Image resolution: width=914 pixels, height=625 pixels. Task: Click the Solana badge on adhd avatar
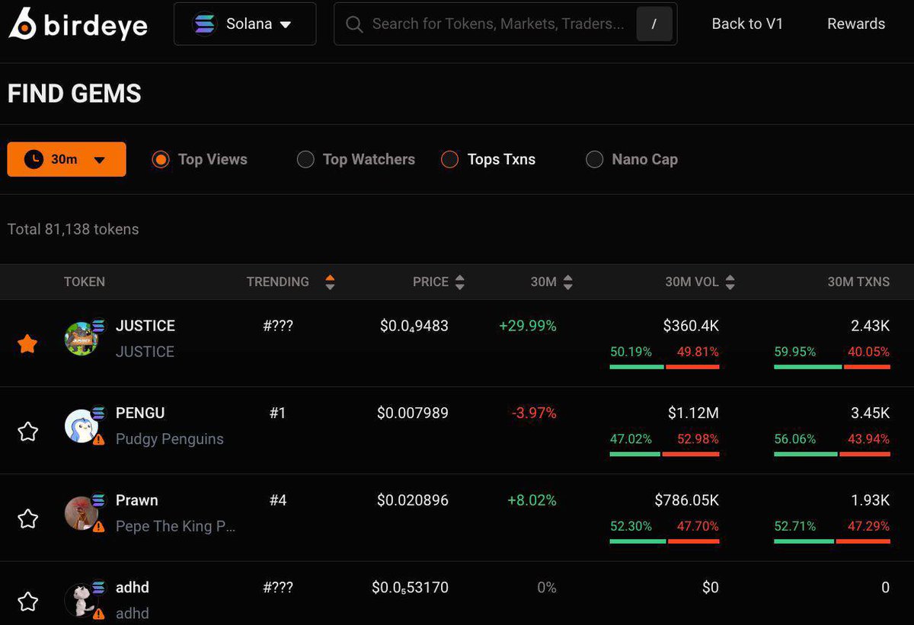pyautogui.click(x=98, y=586)
